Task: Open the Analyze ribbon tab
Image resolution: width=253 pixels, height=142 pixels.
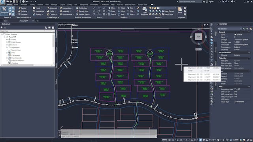Action: 40,5
